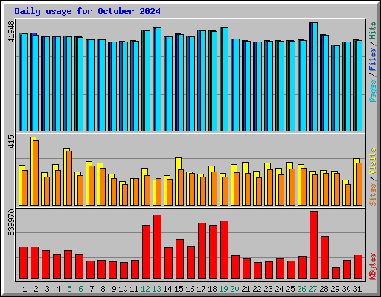
Task: Click green day label 27
Action: (x=313, y=289)
